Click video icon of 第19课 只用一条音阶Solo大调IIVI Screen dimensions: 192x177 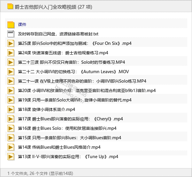tap(11, 100)
